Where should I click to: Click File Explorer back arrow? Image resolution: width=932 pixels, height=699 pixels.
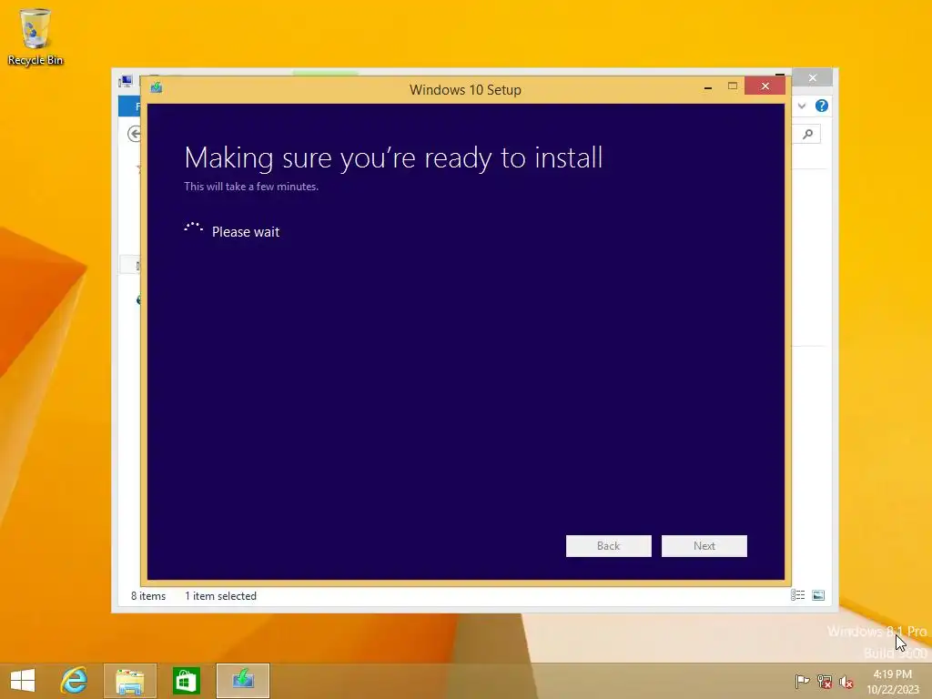pos(135,134)
